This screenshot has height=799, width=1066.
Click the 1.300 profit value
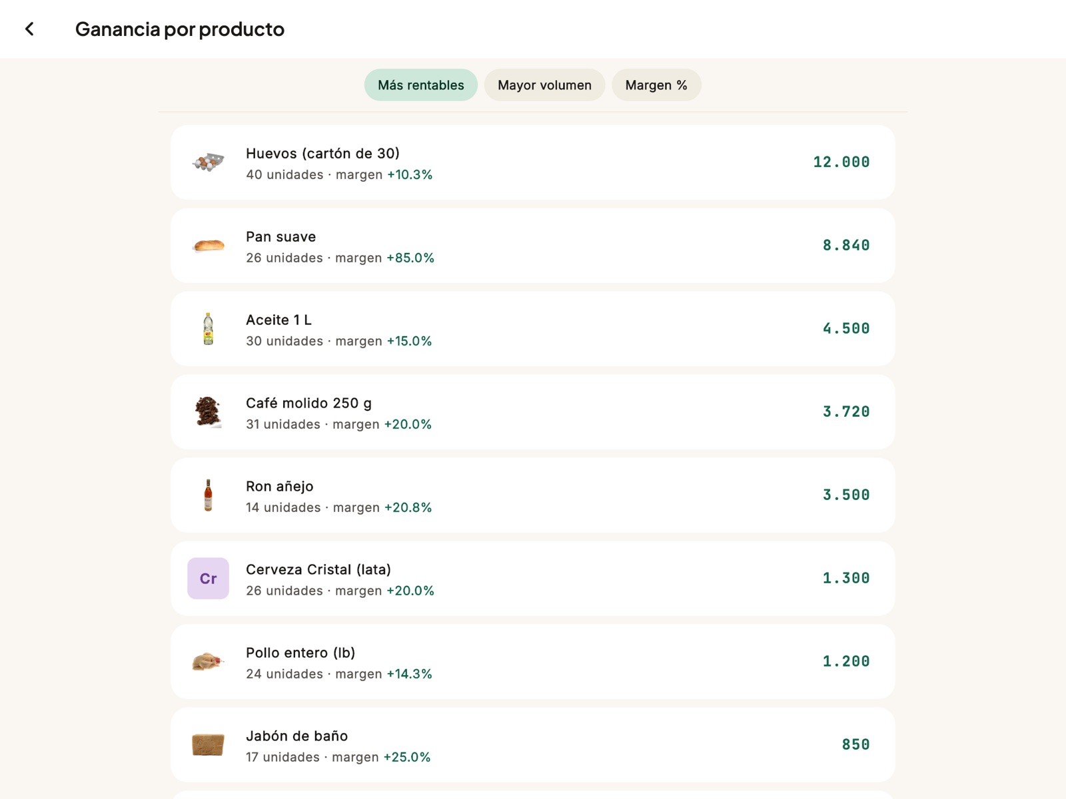point(846,578)
